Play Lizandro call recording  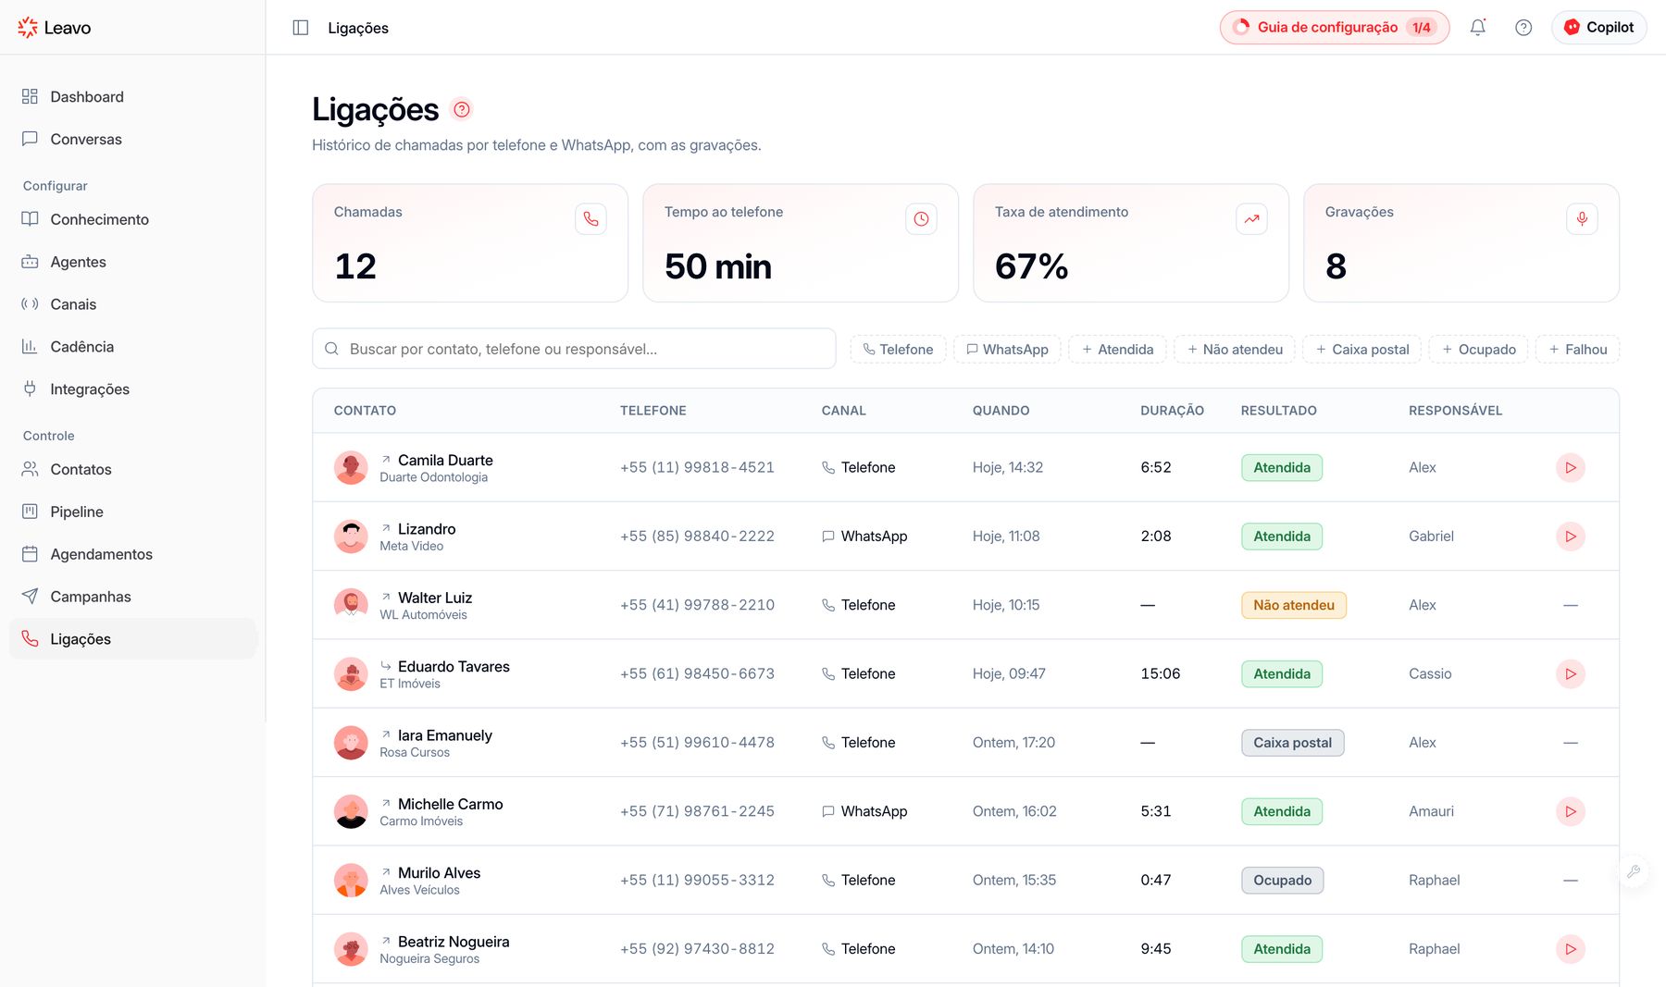[x=1571, y=537]
